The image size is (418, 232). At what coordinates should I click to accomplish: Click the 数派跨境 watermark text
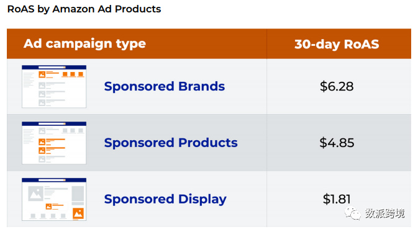[x=385, y=213]
